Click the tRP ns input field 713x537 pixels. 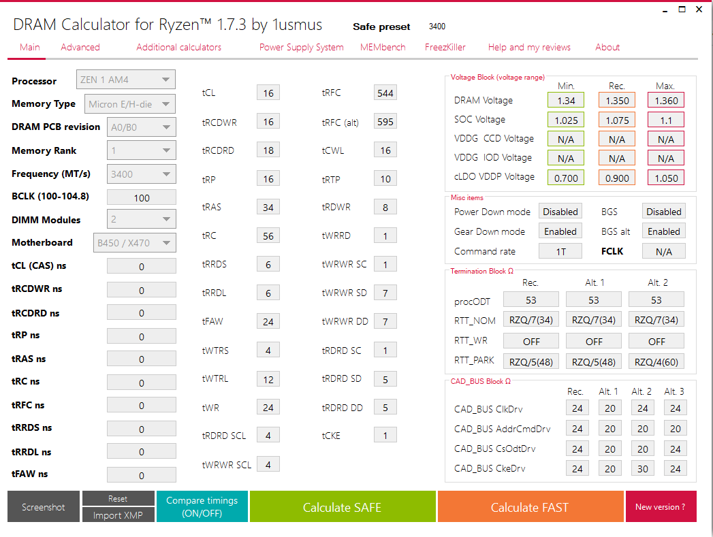(x=142, y=336)
